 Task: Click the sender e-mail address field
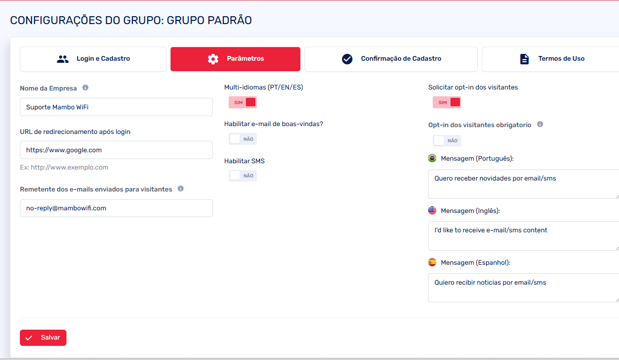[116, 208]
